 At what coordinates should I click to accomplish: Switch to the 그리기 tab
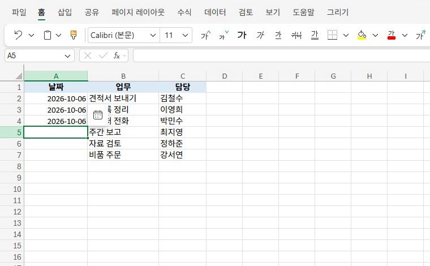click(x=338, y=12)
